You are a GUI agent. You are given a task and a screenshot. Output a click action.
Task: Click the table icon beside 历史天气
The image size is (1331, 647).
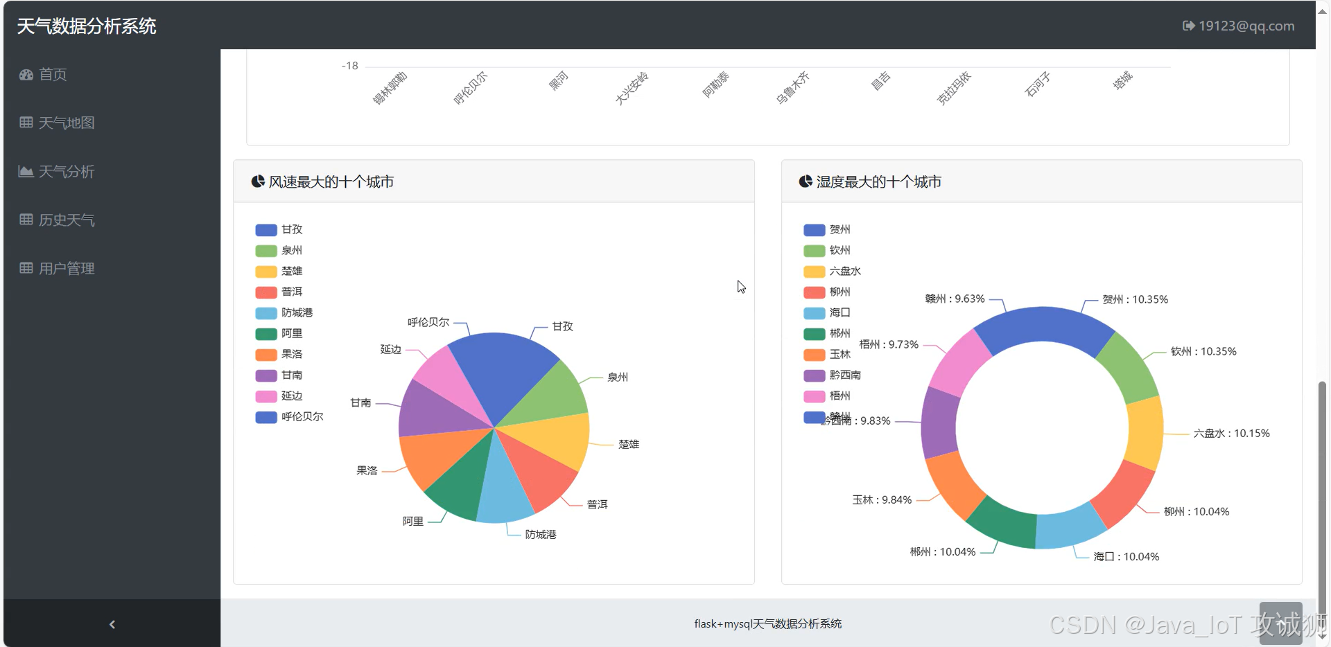click(26, 220)
